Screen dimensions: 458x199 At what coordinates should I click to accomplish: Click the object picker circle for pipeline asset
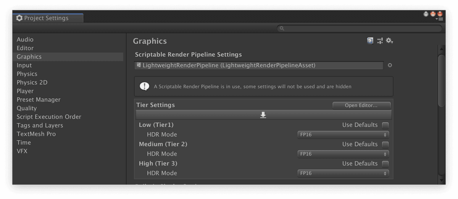click(390, 65)
